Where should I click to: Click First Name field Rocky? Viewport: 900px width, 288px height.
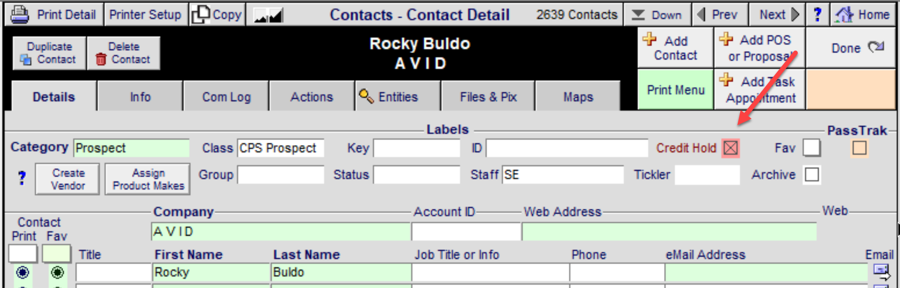click(x=211, y=272)
